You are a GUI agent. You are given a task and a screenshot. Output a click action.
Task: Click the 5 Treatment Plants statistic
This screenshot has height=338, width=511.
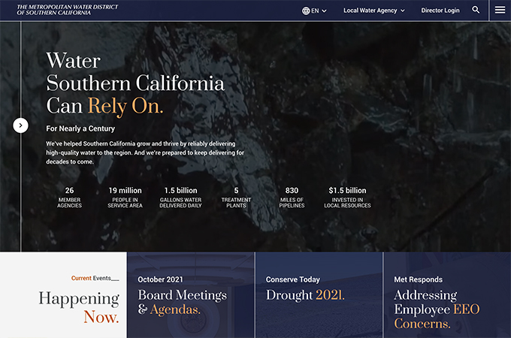coord(236,198)
